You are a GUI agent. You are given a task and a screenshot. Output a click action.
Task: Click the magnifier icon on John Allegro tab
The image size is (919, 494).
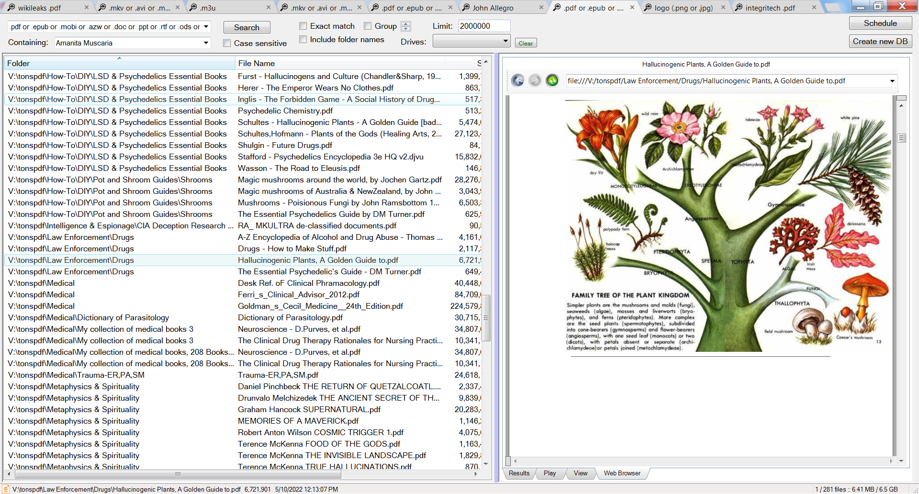pyautogui.click(x=466, y=7)
